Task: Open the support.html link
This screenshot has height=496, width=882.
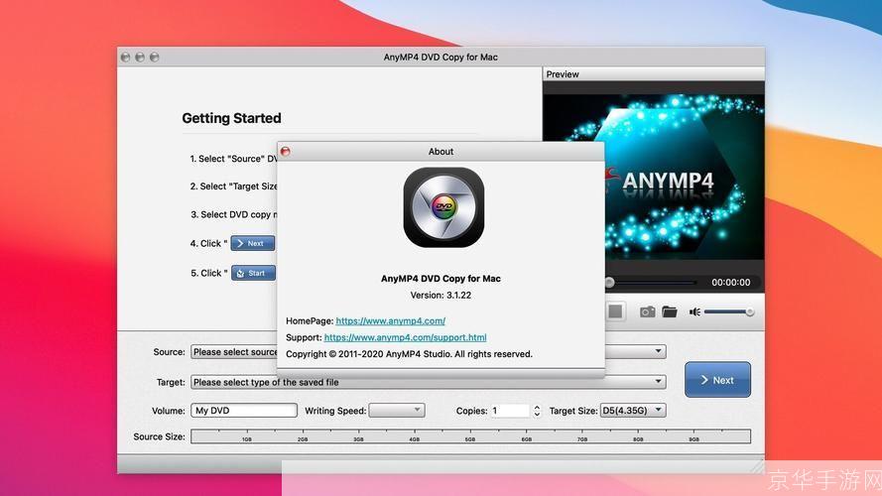Action: coord(405,337)
